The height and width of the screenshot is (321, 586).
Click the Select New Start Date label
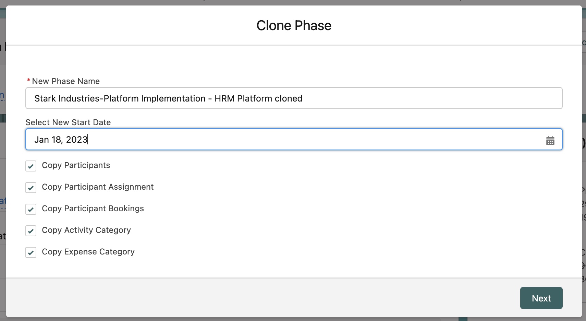click(x=68, y=122)
